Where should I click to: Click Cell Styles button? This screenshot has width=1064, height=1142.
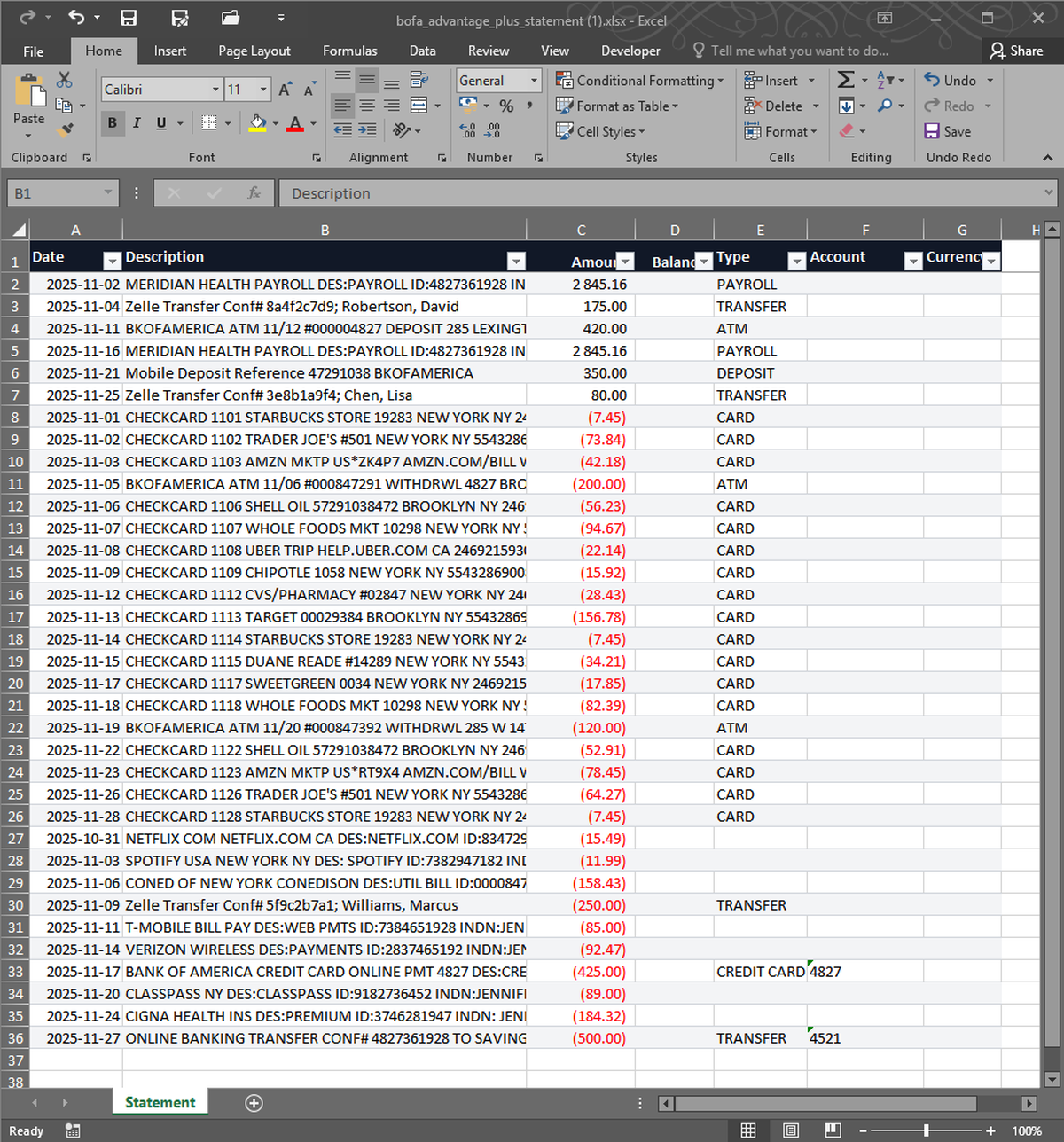click(x=600, y=131)
